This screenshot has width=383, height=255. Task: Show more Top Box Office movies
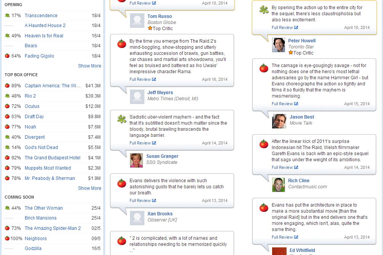pyautogui.click(x=90, y=188)
